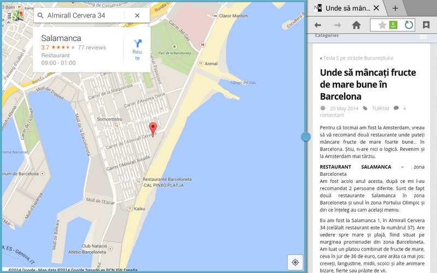The width and height of the screenshot is (437, 273).
Task: Switch to the Unde să mân... tab
Action: [347, 8]
